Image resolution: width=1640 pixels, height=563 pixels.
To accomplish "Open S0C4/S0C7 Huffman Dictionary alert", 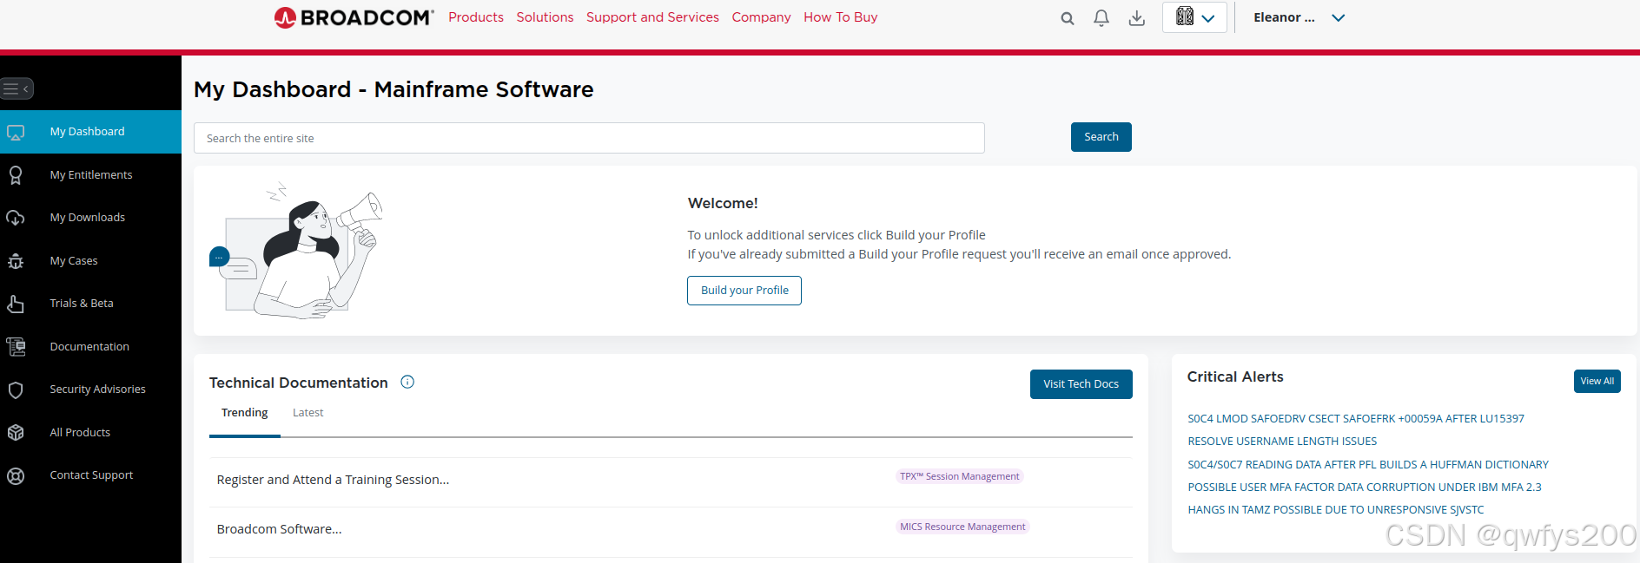I will (x=1368, y=465).
